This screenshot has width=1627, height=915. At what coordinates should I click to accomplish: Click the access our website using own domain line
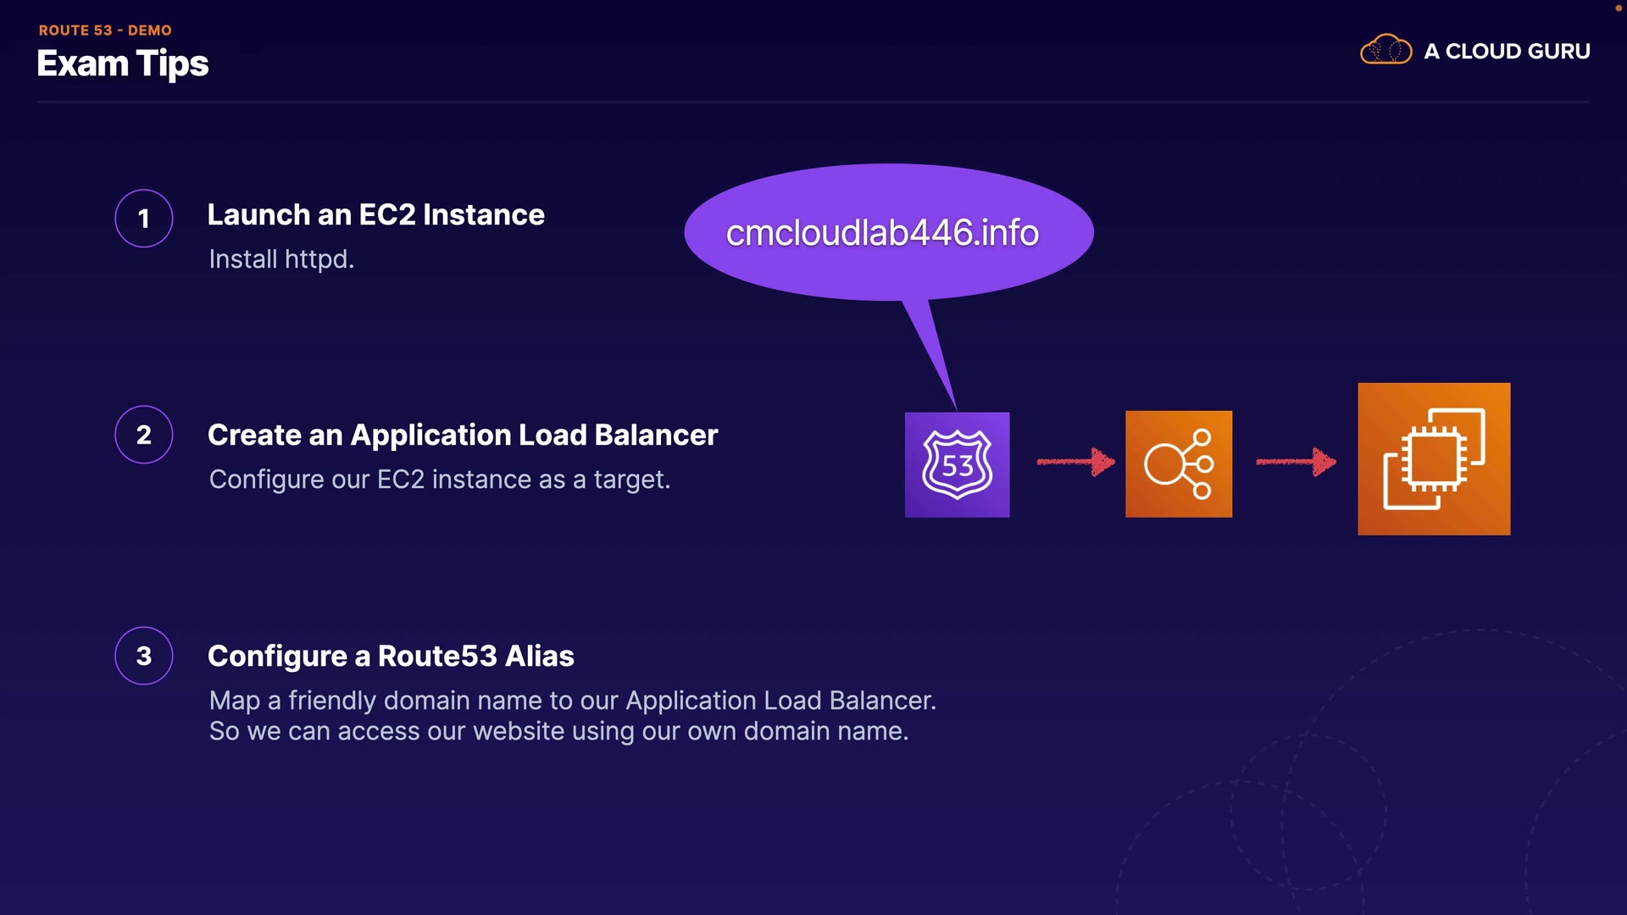(x=558, y=731)
